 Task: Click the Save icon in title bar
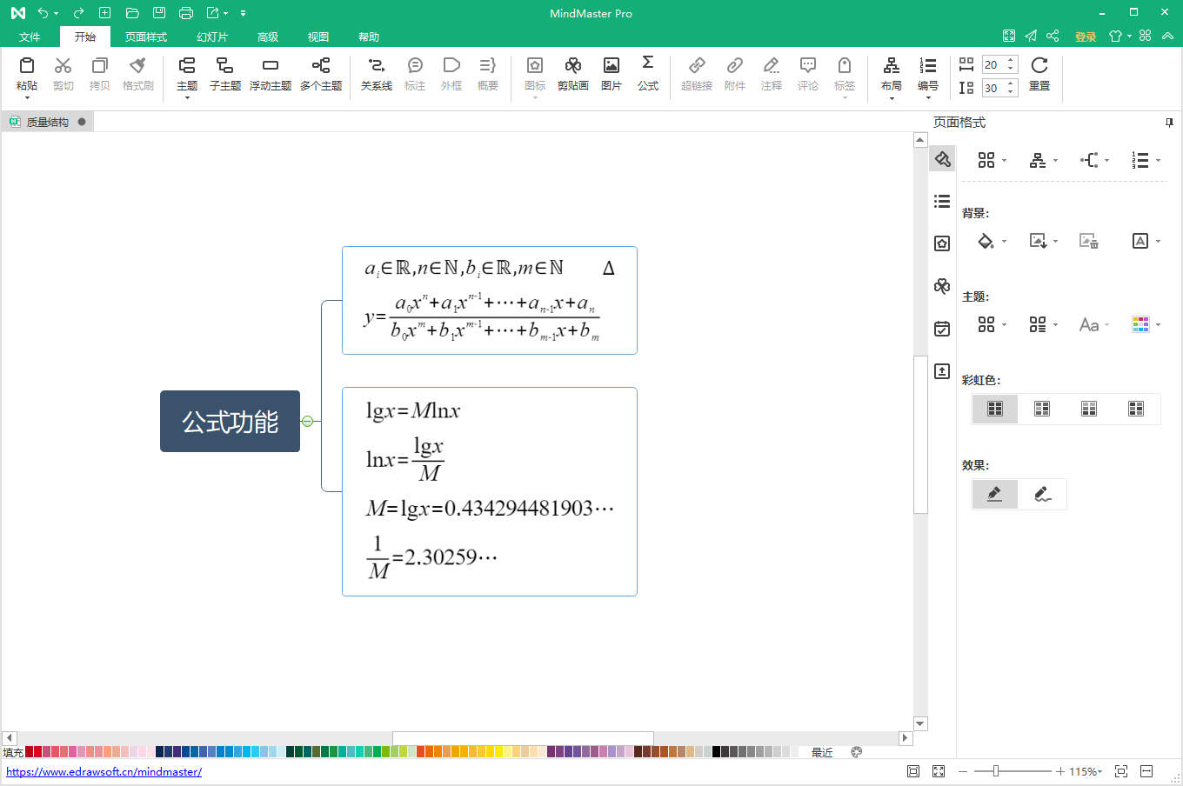click(158, 13)
